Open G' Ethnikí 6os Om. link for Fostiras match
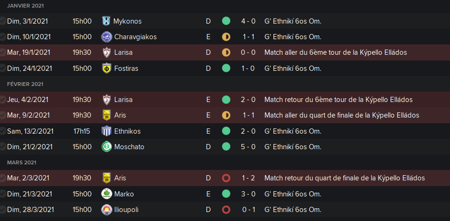The height and width of the screenshot is (221, 450). point(293,68)
